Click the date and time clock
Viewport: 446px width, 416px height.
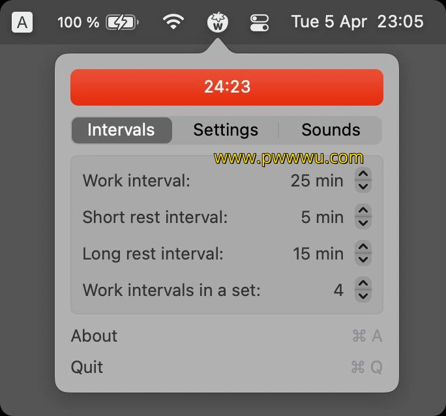pyautogui.click(x=357, y=22)
